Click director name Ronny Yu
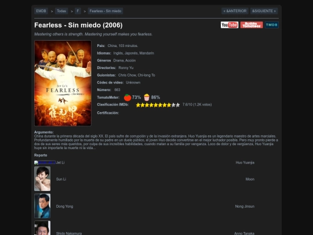Screen dimensions: 313x235 click(126, 68)
